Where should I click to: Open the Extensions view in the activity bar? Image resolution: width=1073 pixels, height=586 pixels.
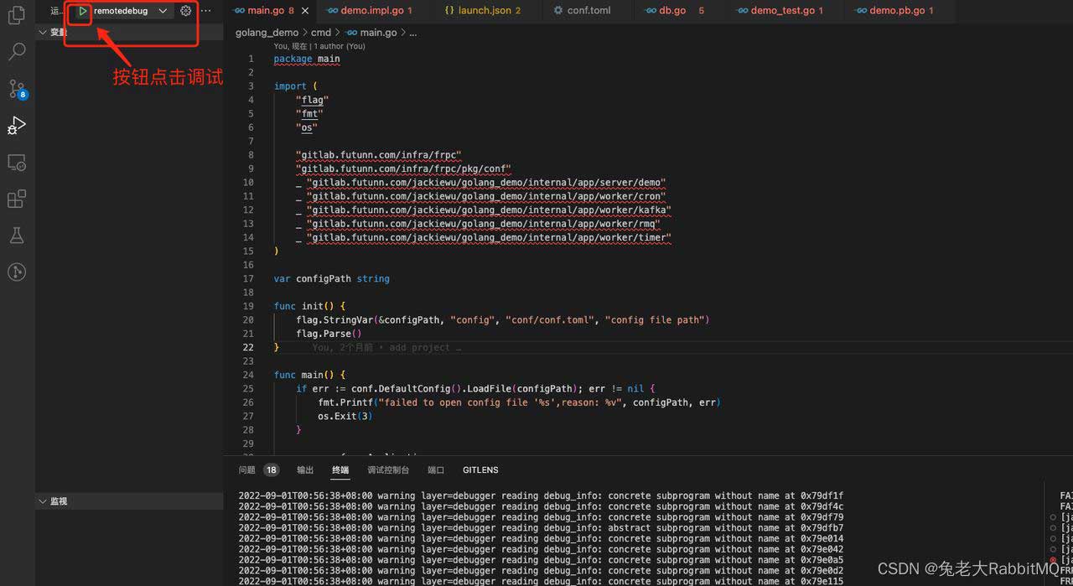coord(17,199)
